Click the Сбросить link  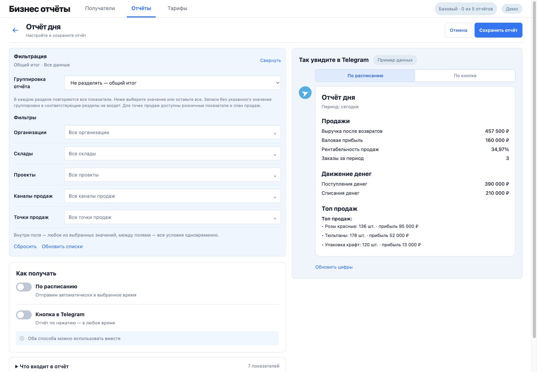pos(25,246)
